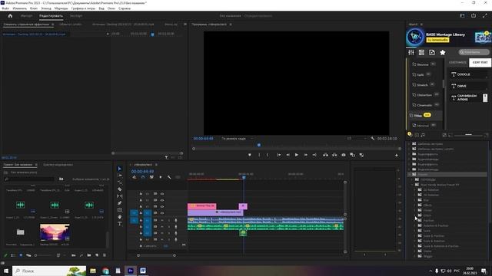This screenshot has width=492, height=276.
Task: Play the sequence in Program monitor
Action: tap(297, 155)
